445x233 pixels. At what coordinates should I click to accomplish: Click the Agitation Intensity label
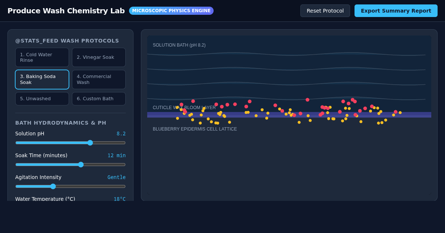click(38, 177)
